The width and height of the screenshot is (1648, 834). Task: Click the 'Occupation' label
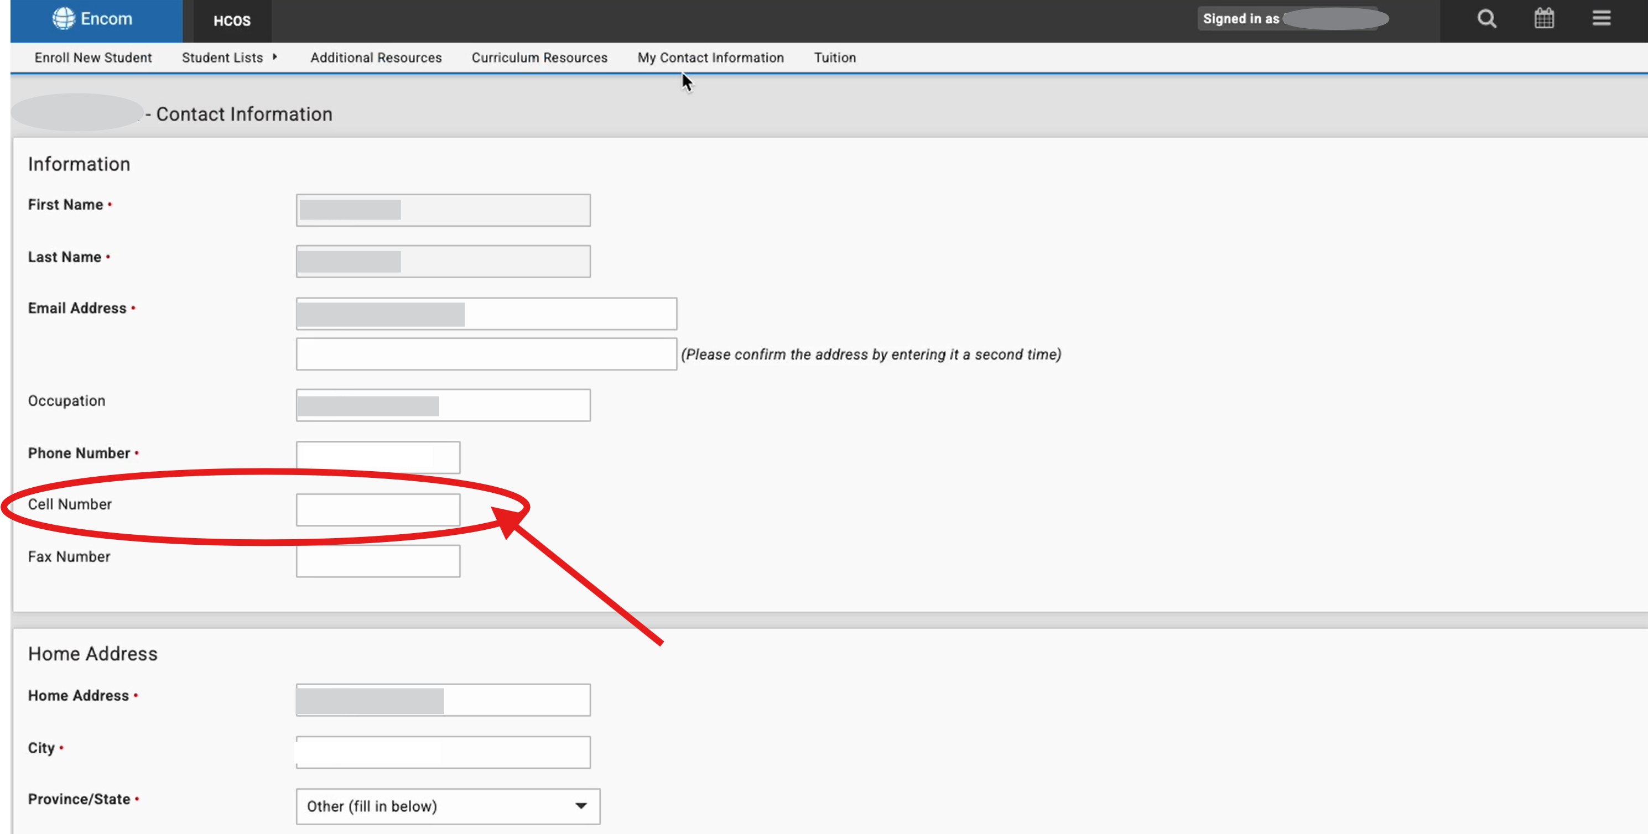[66, 401]
